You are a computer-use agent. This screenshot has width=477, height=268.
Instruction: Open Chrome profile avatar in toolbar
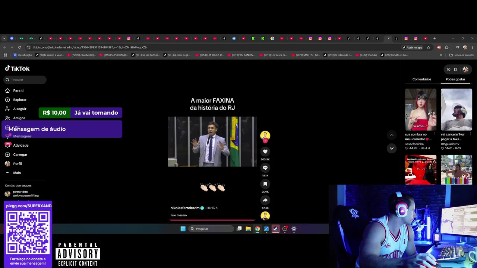tap(465, 47)
